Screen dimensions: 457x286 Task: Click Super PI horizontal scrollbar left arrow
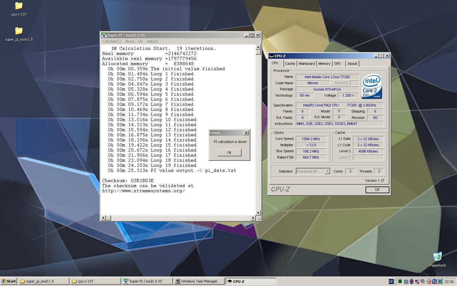point(103,218)
